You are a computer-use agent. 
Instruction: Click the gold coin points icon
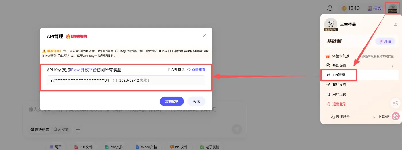pyautogui.click(x=344, y=8)
